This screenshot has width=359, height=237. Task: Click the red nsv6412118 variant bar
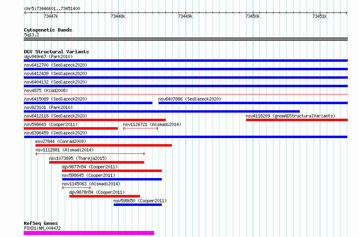(95, 120)
